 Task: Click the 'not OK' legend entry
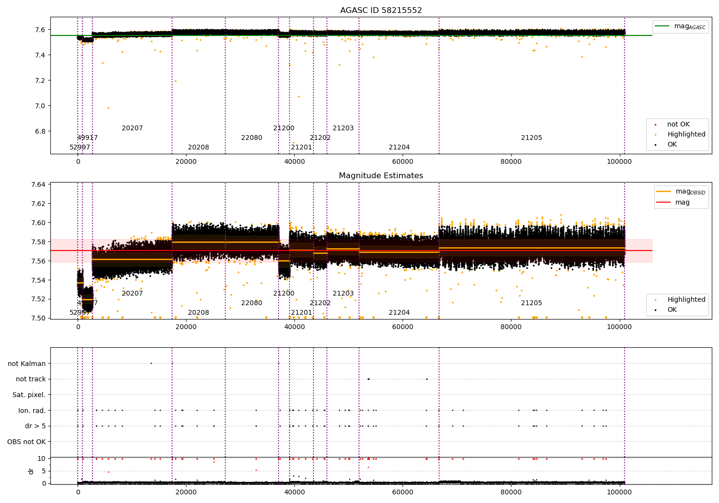[678, 125]
